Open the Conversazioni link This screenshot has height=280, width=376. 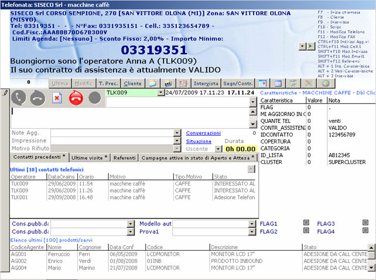(x=203, y=133)
